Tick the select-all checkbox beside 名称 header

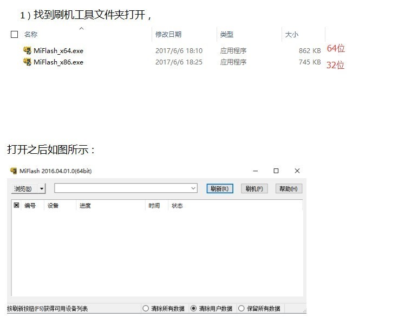(x=14, y=34)
